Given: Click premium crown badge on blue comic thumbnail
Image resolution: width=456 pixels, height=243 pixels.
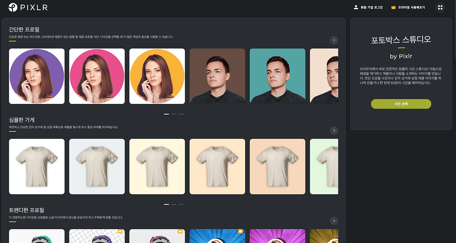Looking at the screenshot, I should [240, 231].
